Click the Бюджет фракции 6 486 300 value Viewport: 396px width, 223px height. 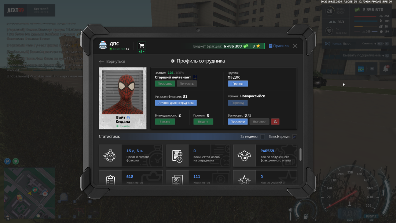(x=217, y=46)
